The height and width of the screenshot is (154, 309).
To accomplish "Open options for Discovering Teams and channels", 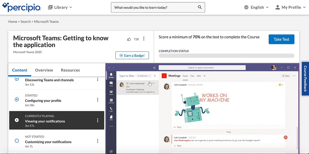I will pyautogui.click(x=98, y=79).
